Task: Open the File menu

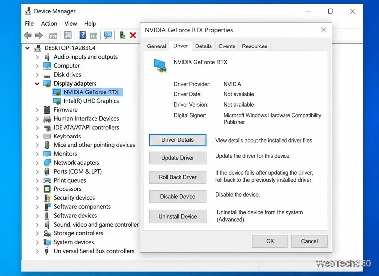Action: [x=29, y=23]
